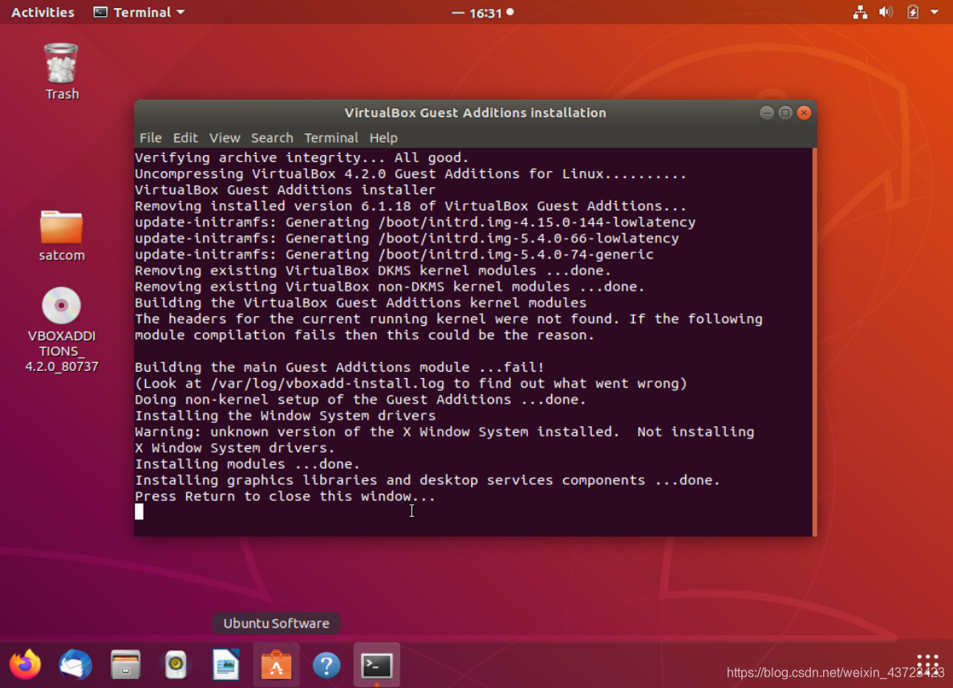Image resolution: width=953 pixels, height=688 pixels.
Task: Show the applications grid
Action: click(927, 665)
